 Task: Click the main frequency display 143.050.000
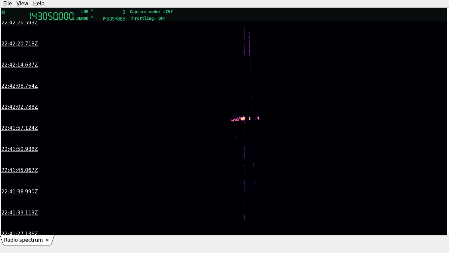(x=52, y=16)
